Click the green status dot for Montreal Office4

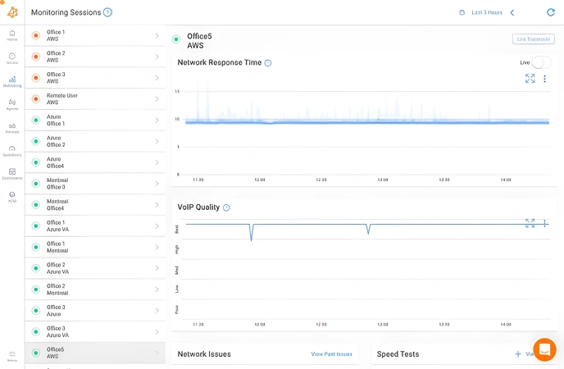(x=35, y=205)
